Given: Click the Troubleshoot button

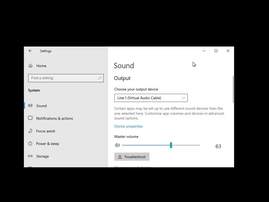Looking at the screenshot, I should click(x=132, y=157).
